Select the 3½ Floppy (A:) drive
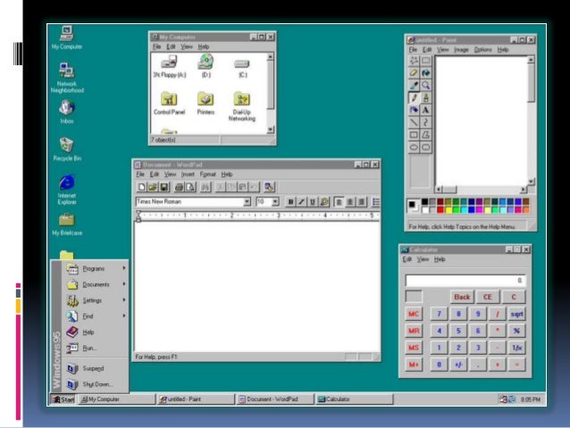The width and height of the screenshot is (570, 428). click(x=170, y=66)
